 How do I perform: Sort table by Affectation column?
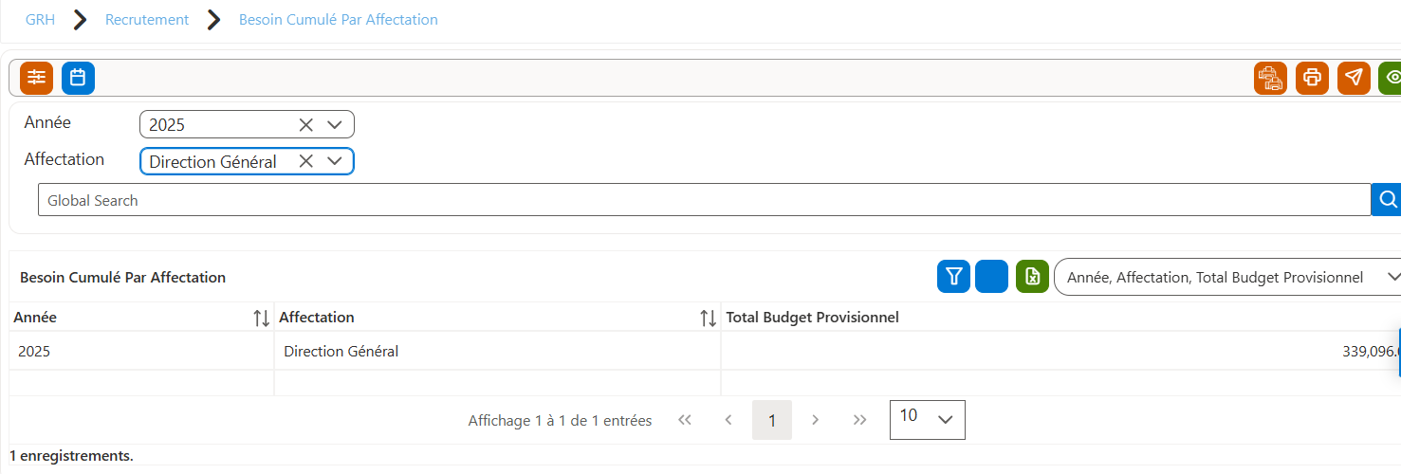pyautogui.click(x=708, y=319)
